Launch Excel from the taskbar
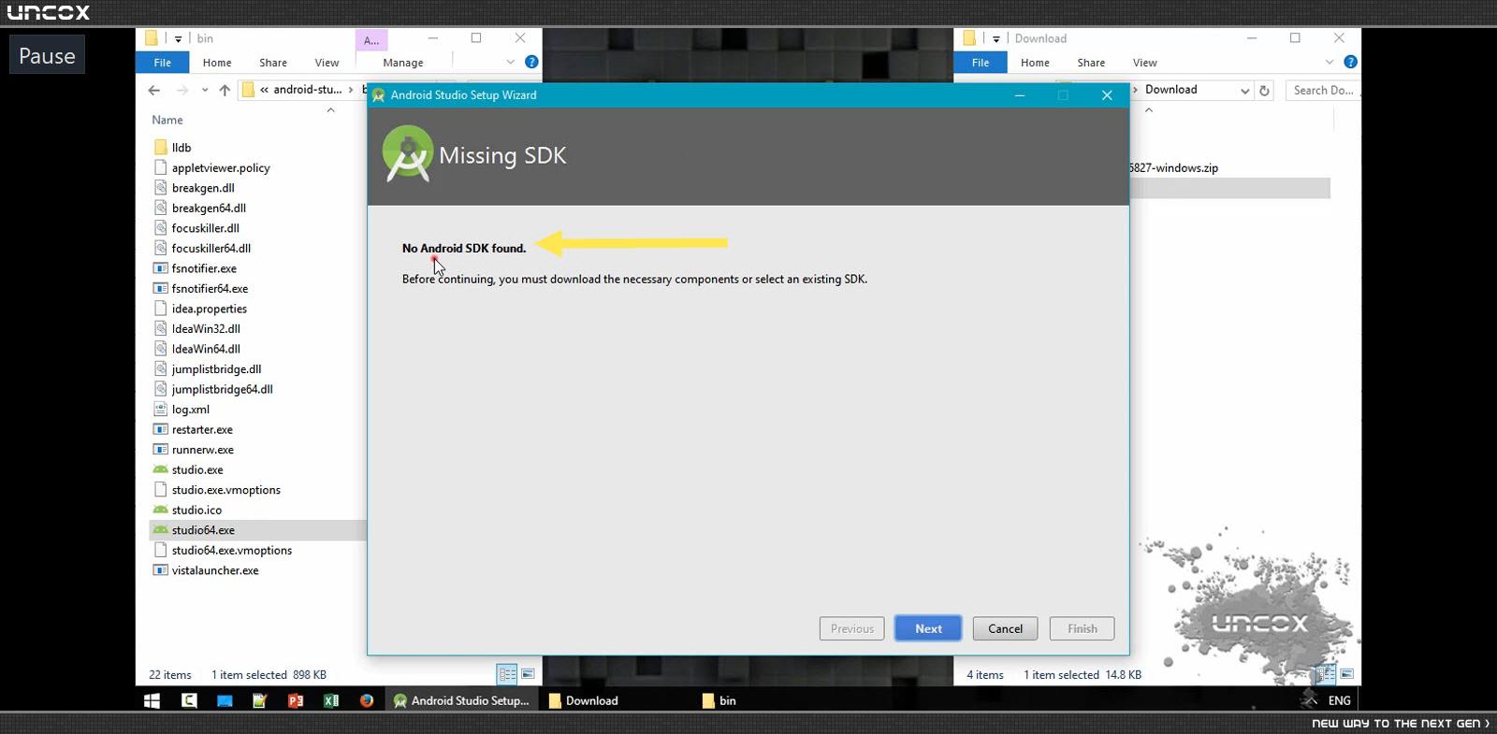 [x=331, y=700]
